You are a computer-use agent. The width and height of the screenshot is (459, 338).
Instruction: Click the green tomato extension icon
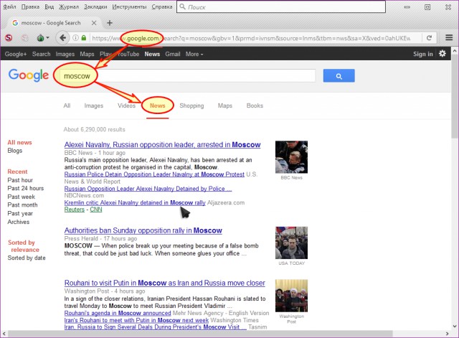[41, 38]
